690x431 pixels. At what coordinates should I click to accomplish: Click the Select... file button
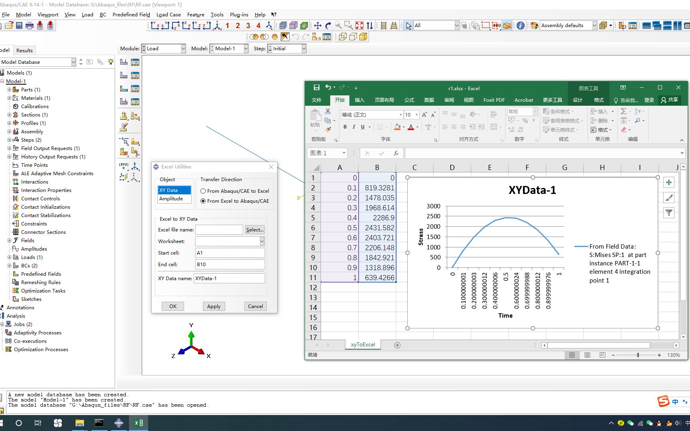[255, 230]
